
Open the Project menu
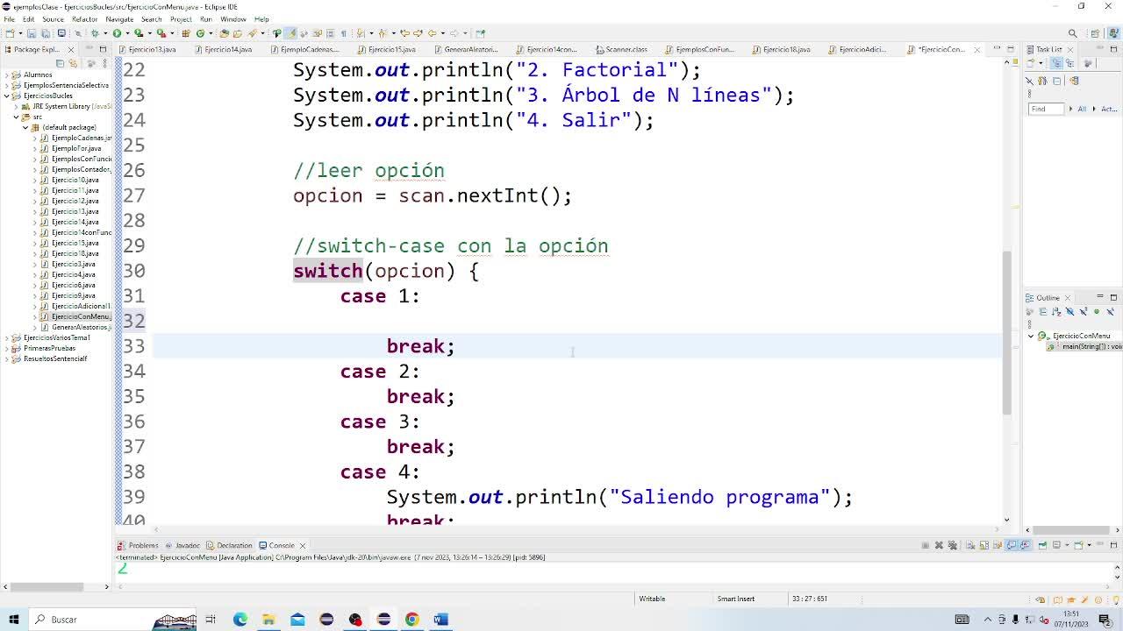pyautogui.click(x=181, y=18)
